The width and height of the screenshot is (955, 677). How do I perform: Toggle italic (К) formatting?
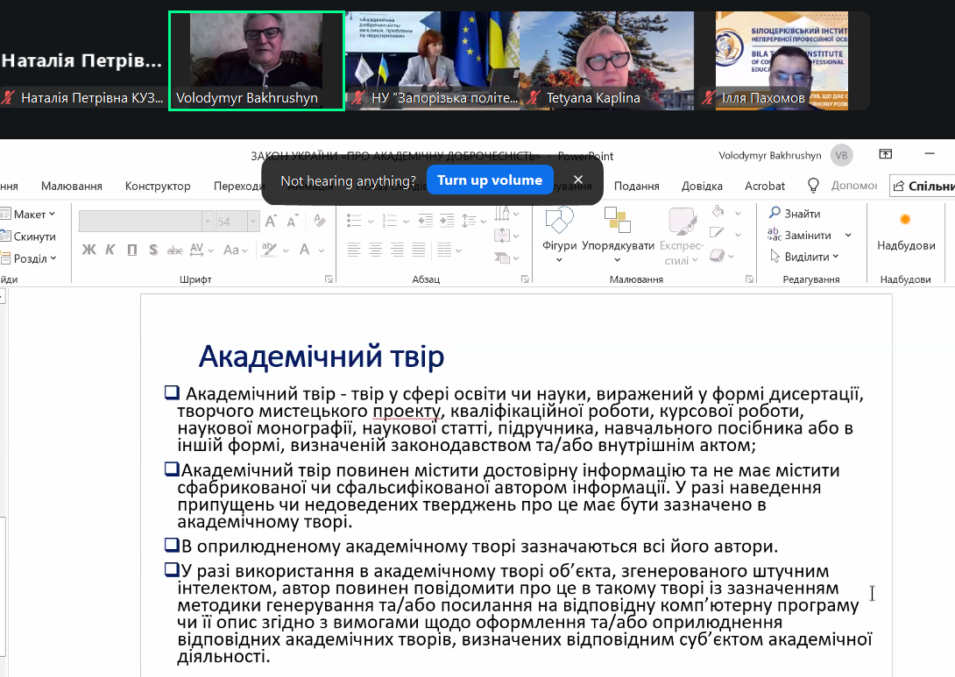coord(110,250)
